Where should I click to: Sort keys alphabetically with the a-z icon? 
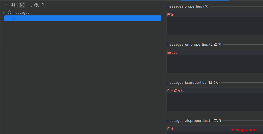(13, 5)
